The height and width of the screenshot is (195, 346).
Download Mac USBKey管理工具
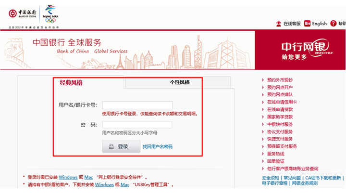(x=125, y=185)
